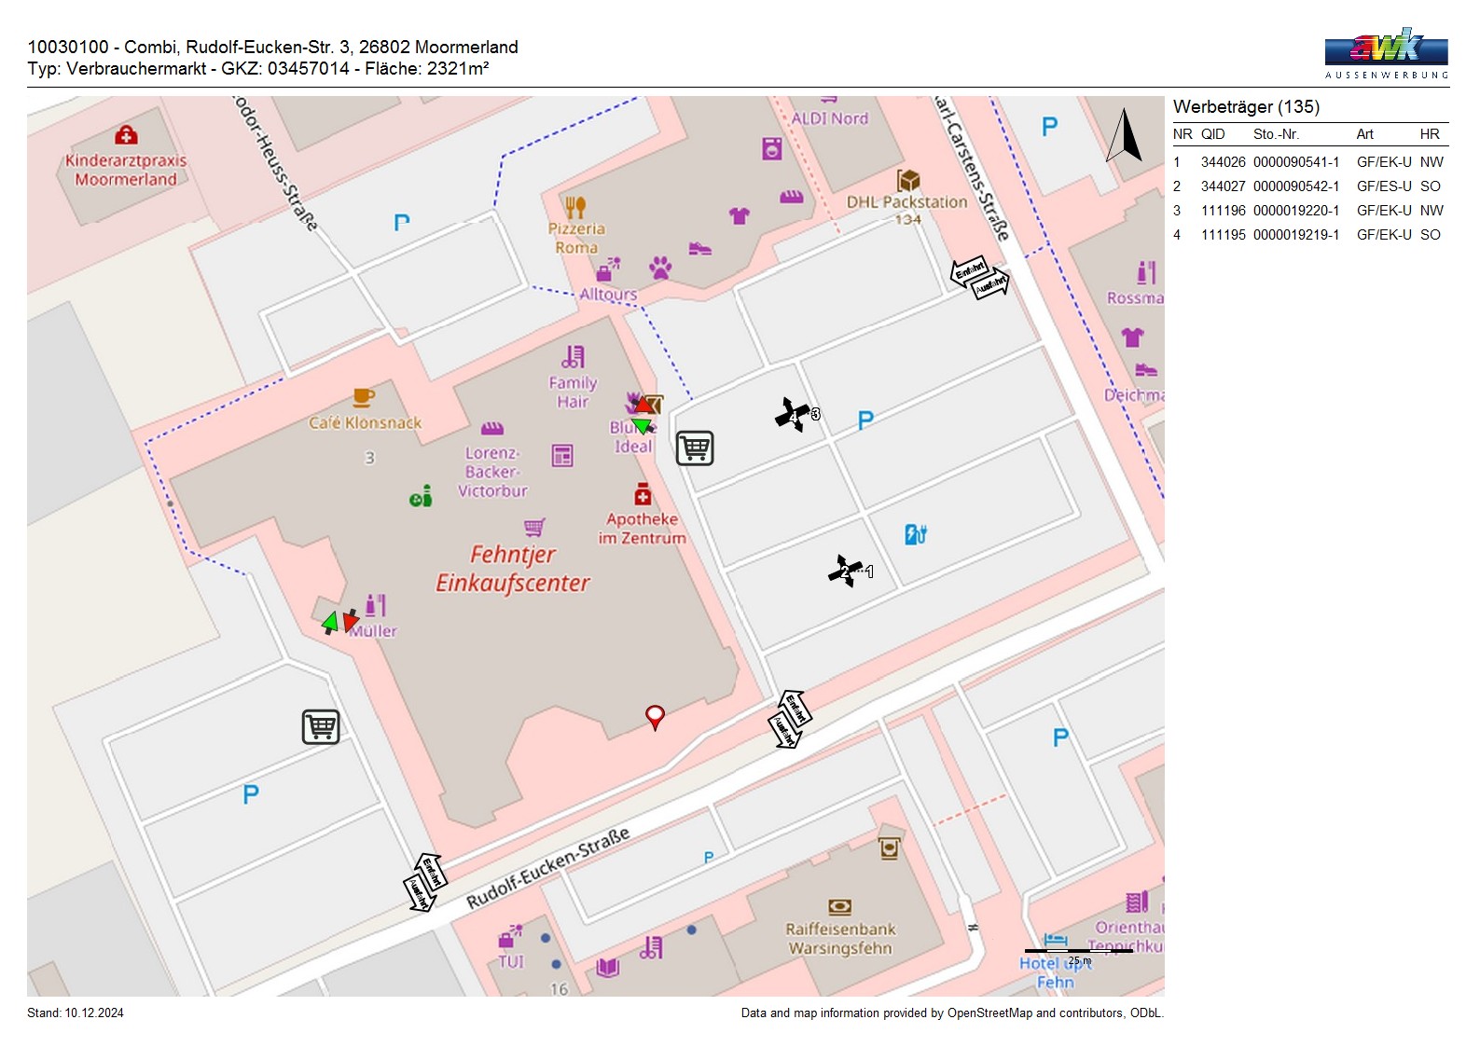Click the red location pin marker
This screenshot has width=1480, height=1047.
655,717
